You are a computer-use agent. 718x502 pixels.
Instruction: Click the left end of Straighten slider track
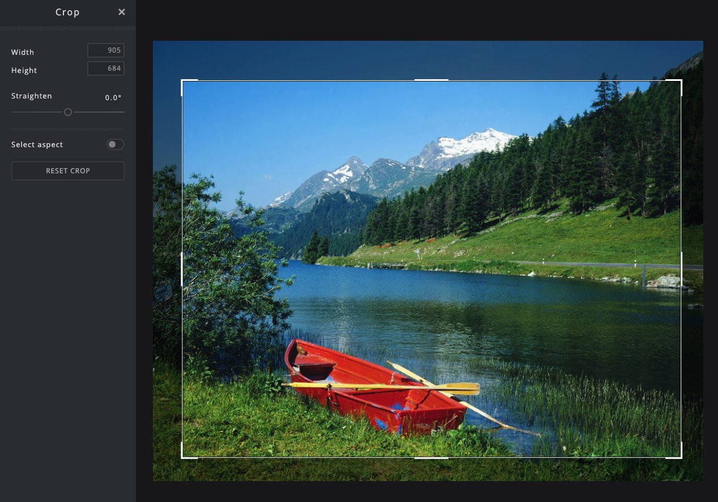[14, 112]
